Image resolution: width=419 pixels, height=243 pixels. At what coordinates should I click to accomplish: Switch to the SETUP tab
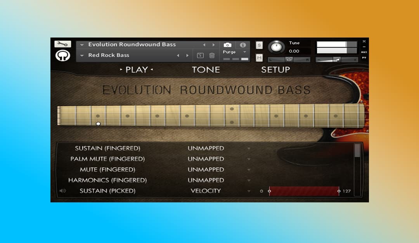(275, 70)
